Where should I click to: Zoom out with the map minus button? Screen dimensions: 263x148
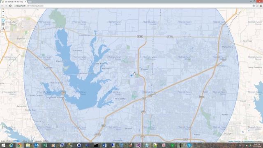pos(3,15)
